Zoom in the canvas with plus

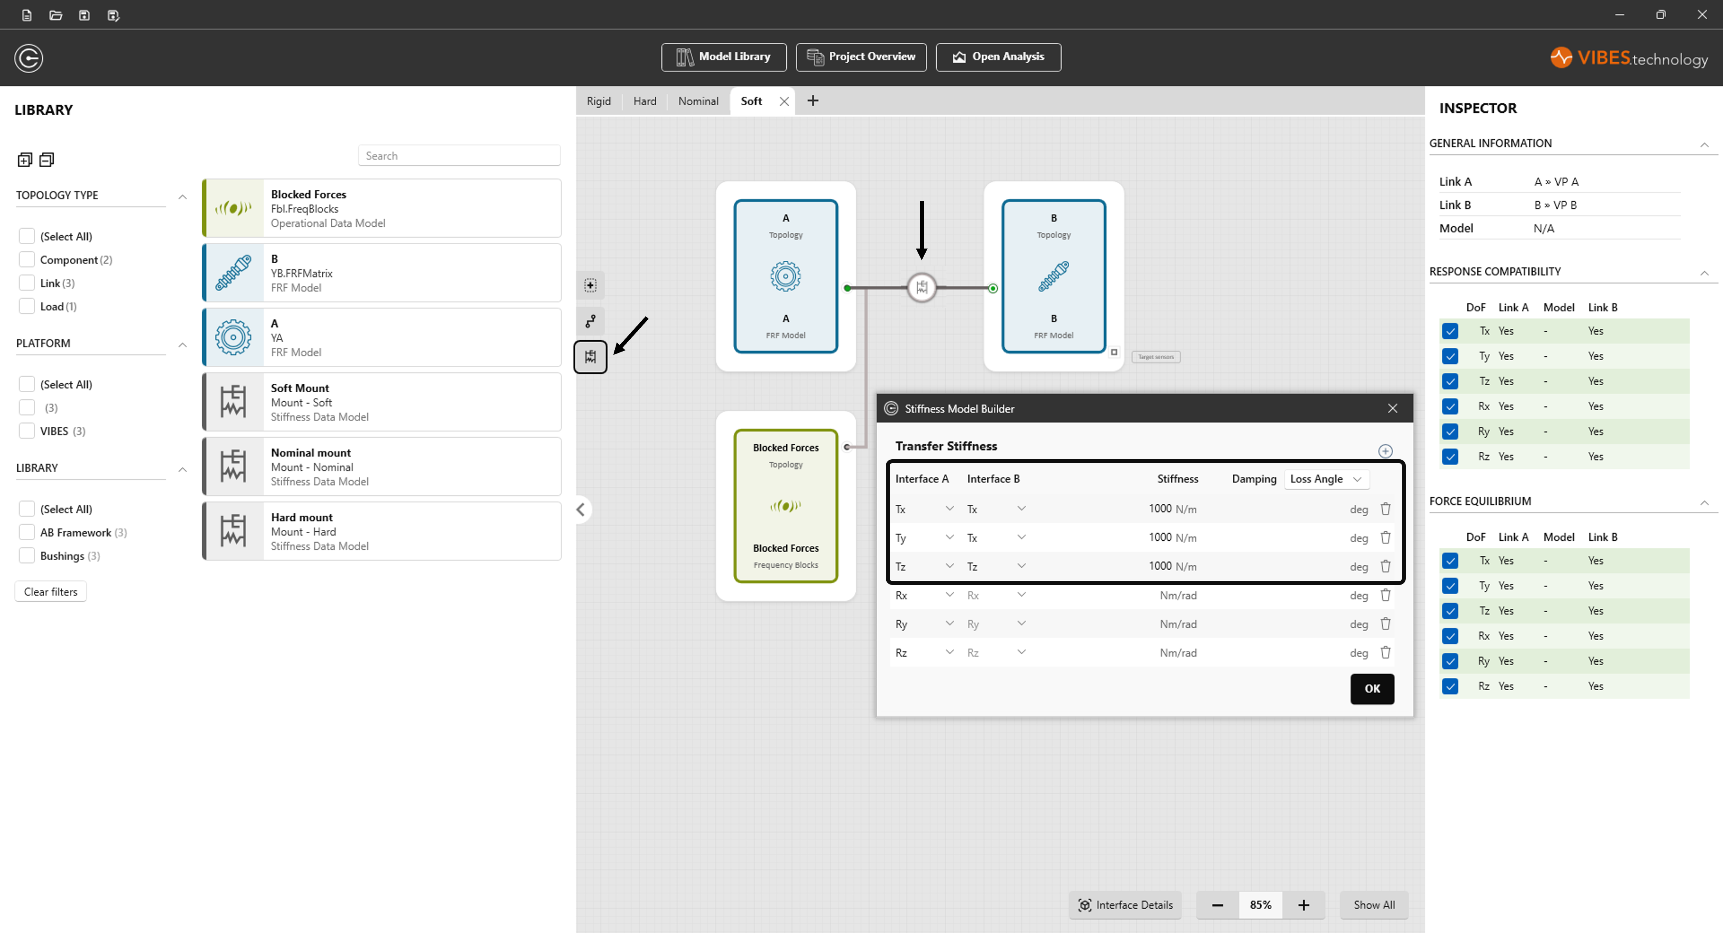(x=1304, y=905)
